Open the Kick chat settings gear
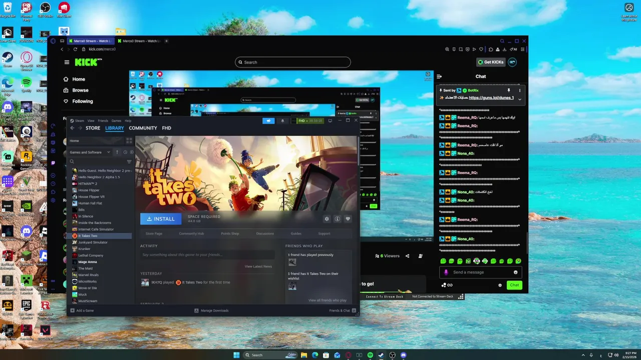 tap(500, 285)
